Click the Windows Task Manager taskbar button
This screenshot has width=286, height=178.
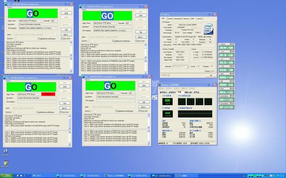(115, 176)
